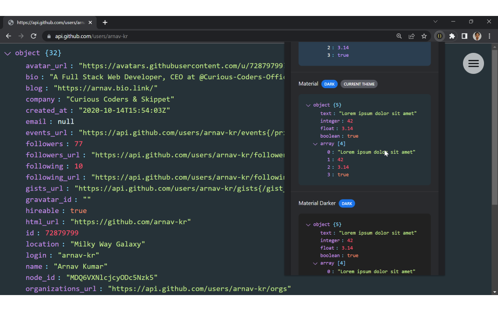Click the browser back button

9,36
